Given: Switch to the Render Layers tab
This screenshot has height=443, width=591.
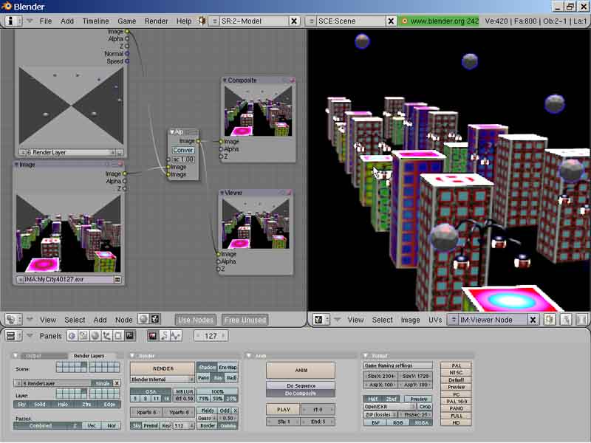Looking at the screenshot, I should (x=89, y=356).
